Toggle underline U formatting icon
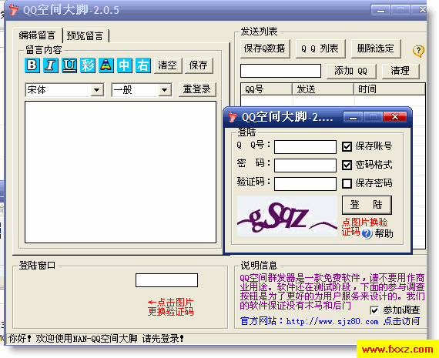This screenshot has height=358, width=439. click(x=69, y=65)
